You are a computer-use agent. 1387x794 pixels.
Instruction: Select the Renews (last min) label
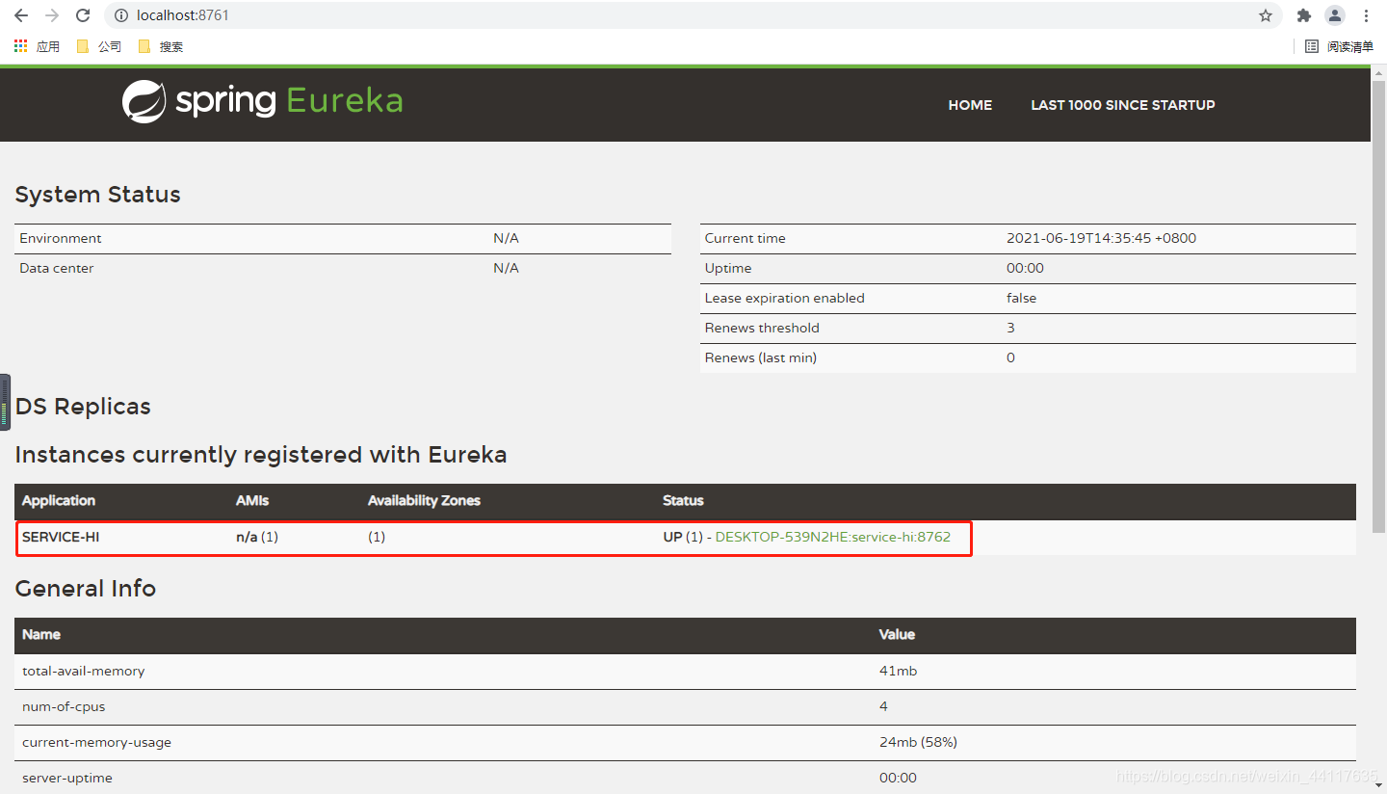click(761, 357)
